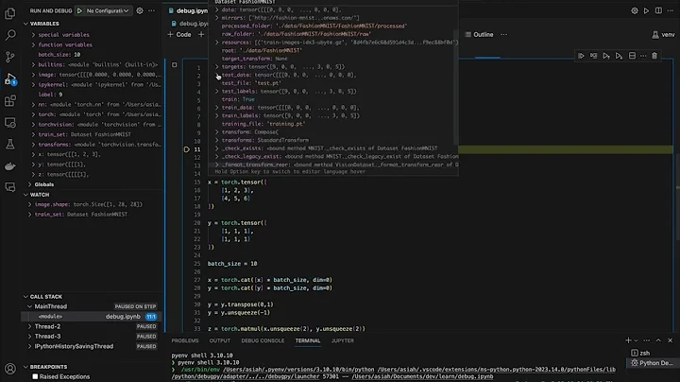Delete the cell with the trash icon
The image size is (680, 382).
tap(654, 56)
